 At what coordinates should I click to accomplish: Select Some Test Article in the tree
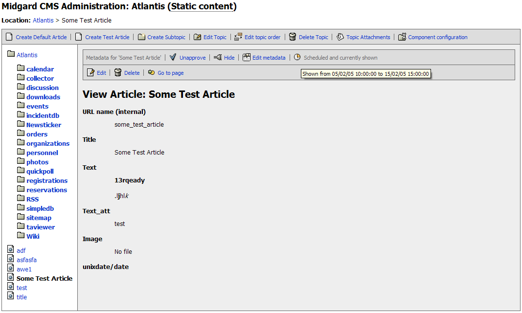click(45, 279)
